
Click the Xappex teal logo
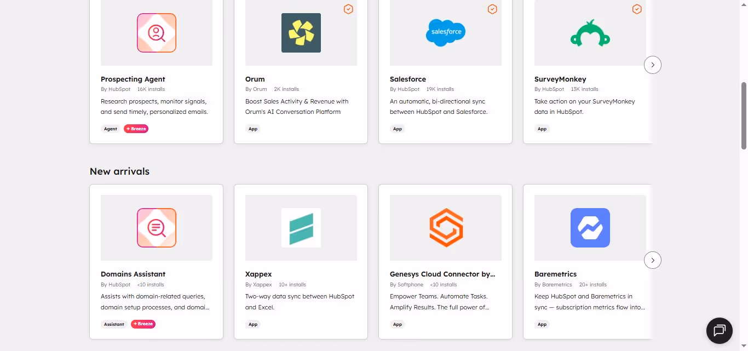301,228
